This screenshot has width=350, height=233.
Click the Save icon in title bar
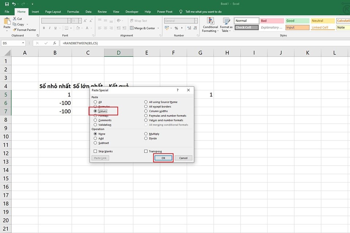click(x=7, y=4)
